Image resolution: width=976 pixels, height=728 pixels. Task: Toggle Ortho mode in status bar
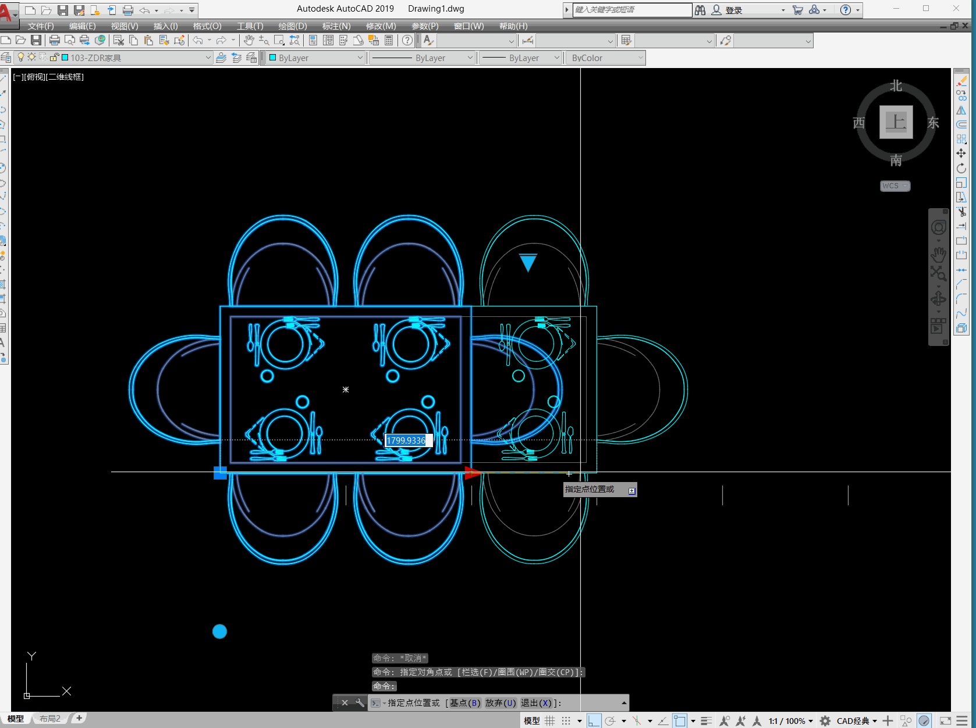coord(593,721)
